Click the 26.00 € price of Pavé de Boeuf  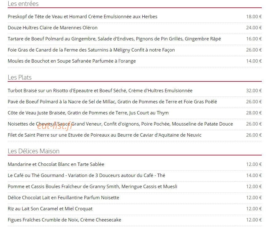tap(254, 102)
